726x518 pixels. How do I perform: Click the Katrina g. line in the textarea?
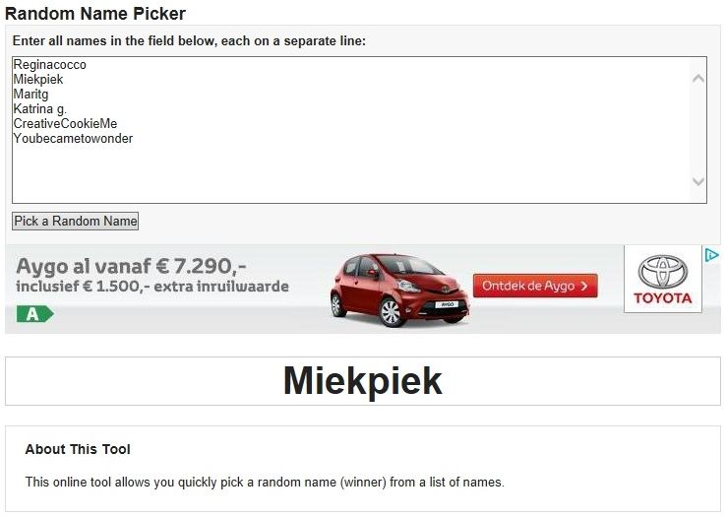point(39,109)
